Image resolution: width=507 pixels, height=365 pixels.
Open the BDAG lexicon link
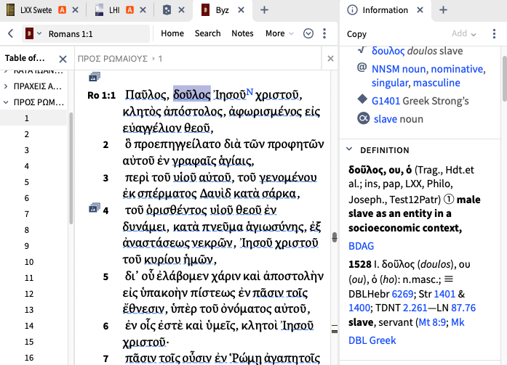pyautogui.click(x=361, y=246)
